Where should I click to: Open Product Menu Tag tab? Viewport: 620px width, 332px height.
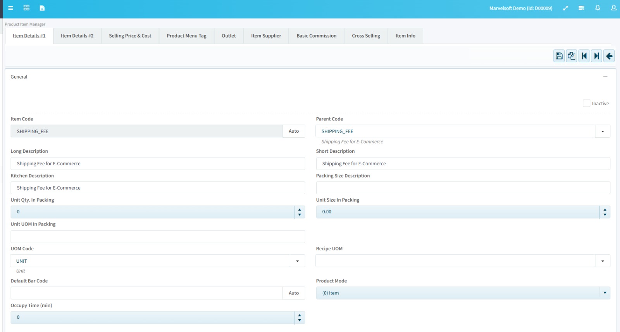tap(186, 36)
